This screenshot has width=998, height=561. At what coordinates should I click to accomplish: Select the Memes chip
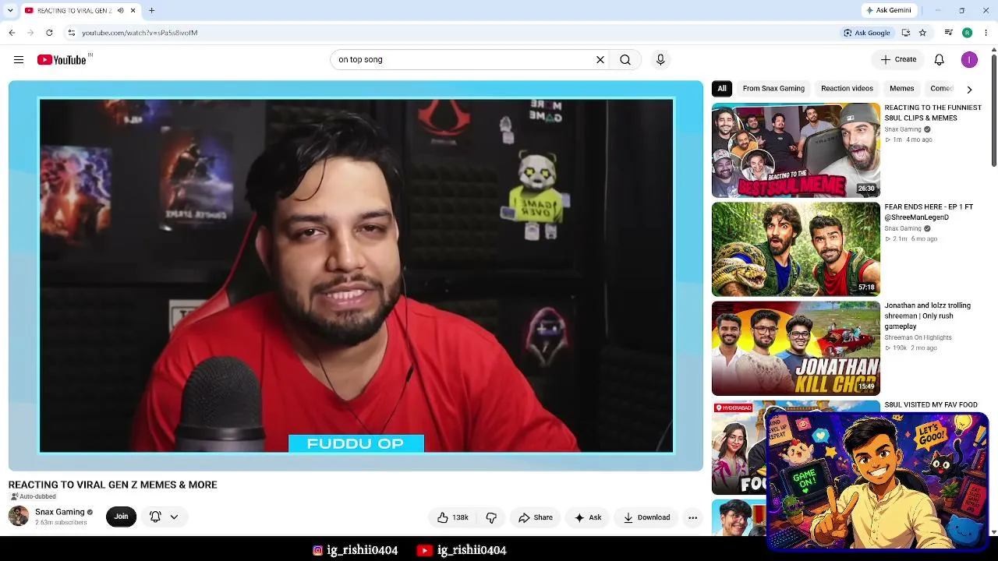click(901, 89)
